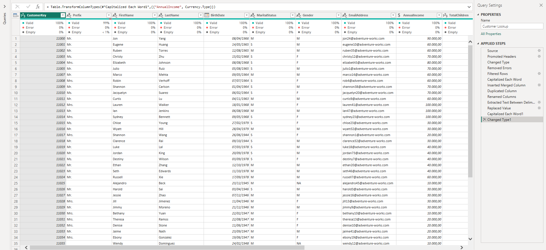546x250 pixels.
Task: Confirm the formula with checkmark icon
Action: [x=28, y=7]
